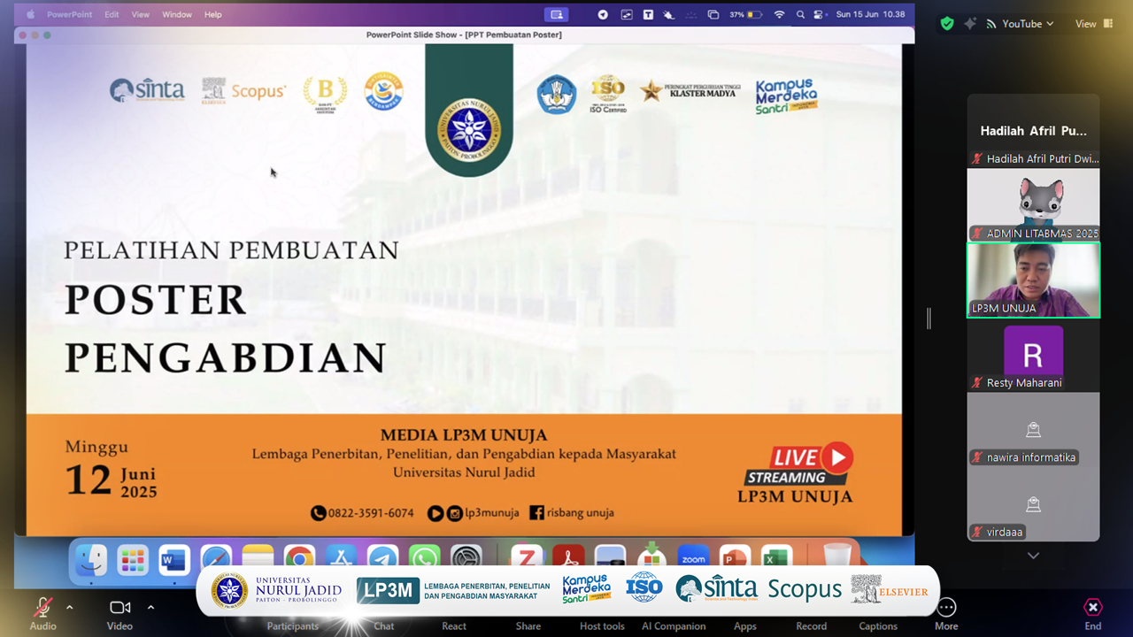Screen dimensions: 1133x637
Task: Click the highlighted screen mirroring status icon
Action: pyautogui.click(x=556, y=14)
